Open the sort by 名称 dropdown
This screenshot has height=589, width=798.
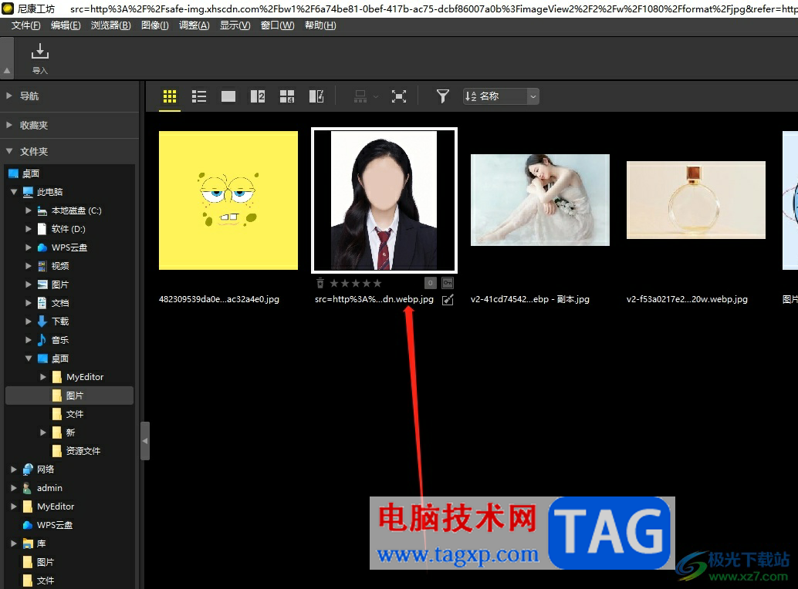coord(501,96)
